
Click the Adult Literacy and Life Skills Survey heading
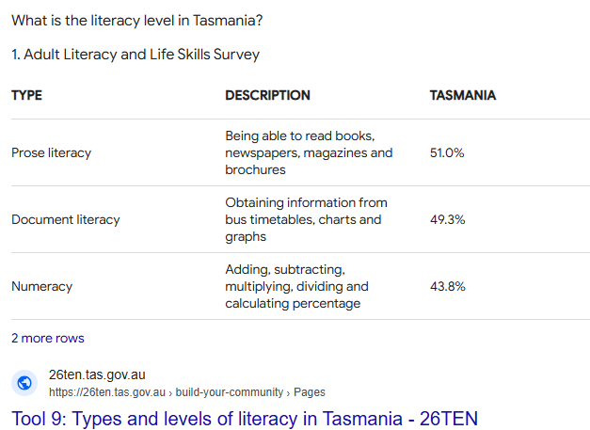pos(136,55)
